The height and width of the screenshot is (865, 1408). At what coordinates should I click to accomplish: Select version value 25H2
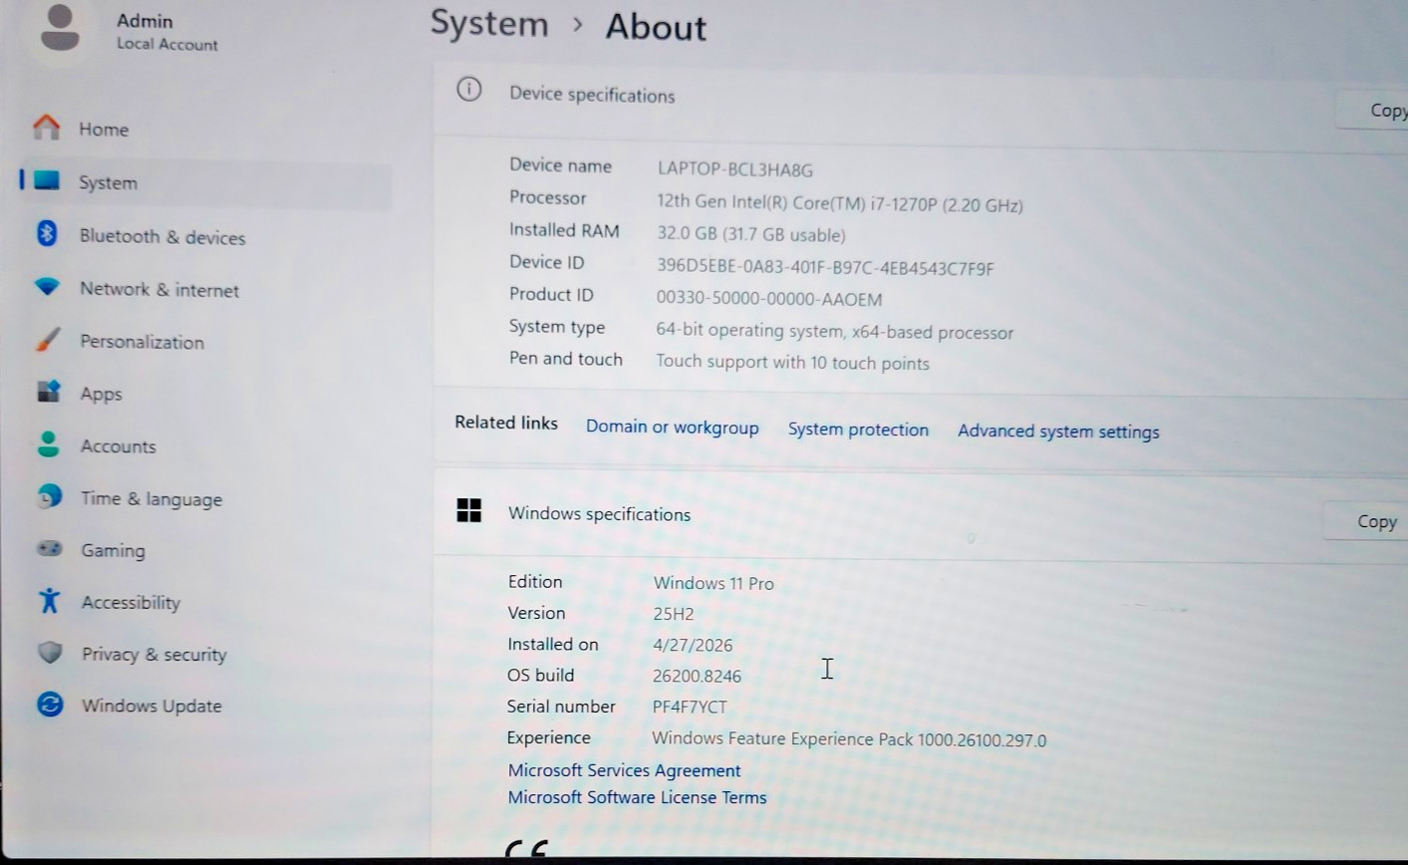674,614
